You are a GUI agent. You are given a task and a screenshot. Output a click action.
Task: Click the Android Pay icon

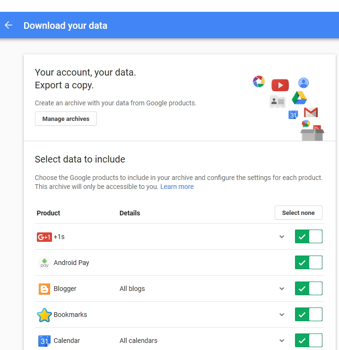point(44,263)
